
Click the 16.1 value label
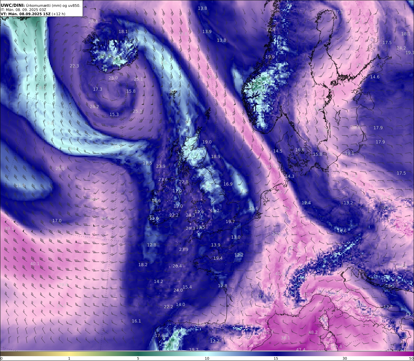[x=136, y=321]
